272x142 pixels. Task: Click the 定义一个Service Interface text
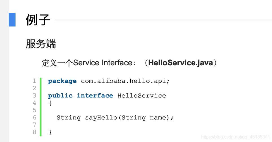(87, 63)
